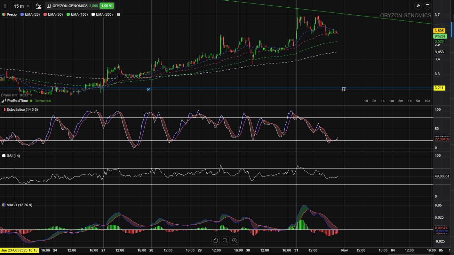The image size is (454, 255).
Task: Click the 3,453 EMA price label
Action: [439, 52]
